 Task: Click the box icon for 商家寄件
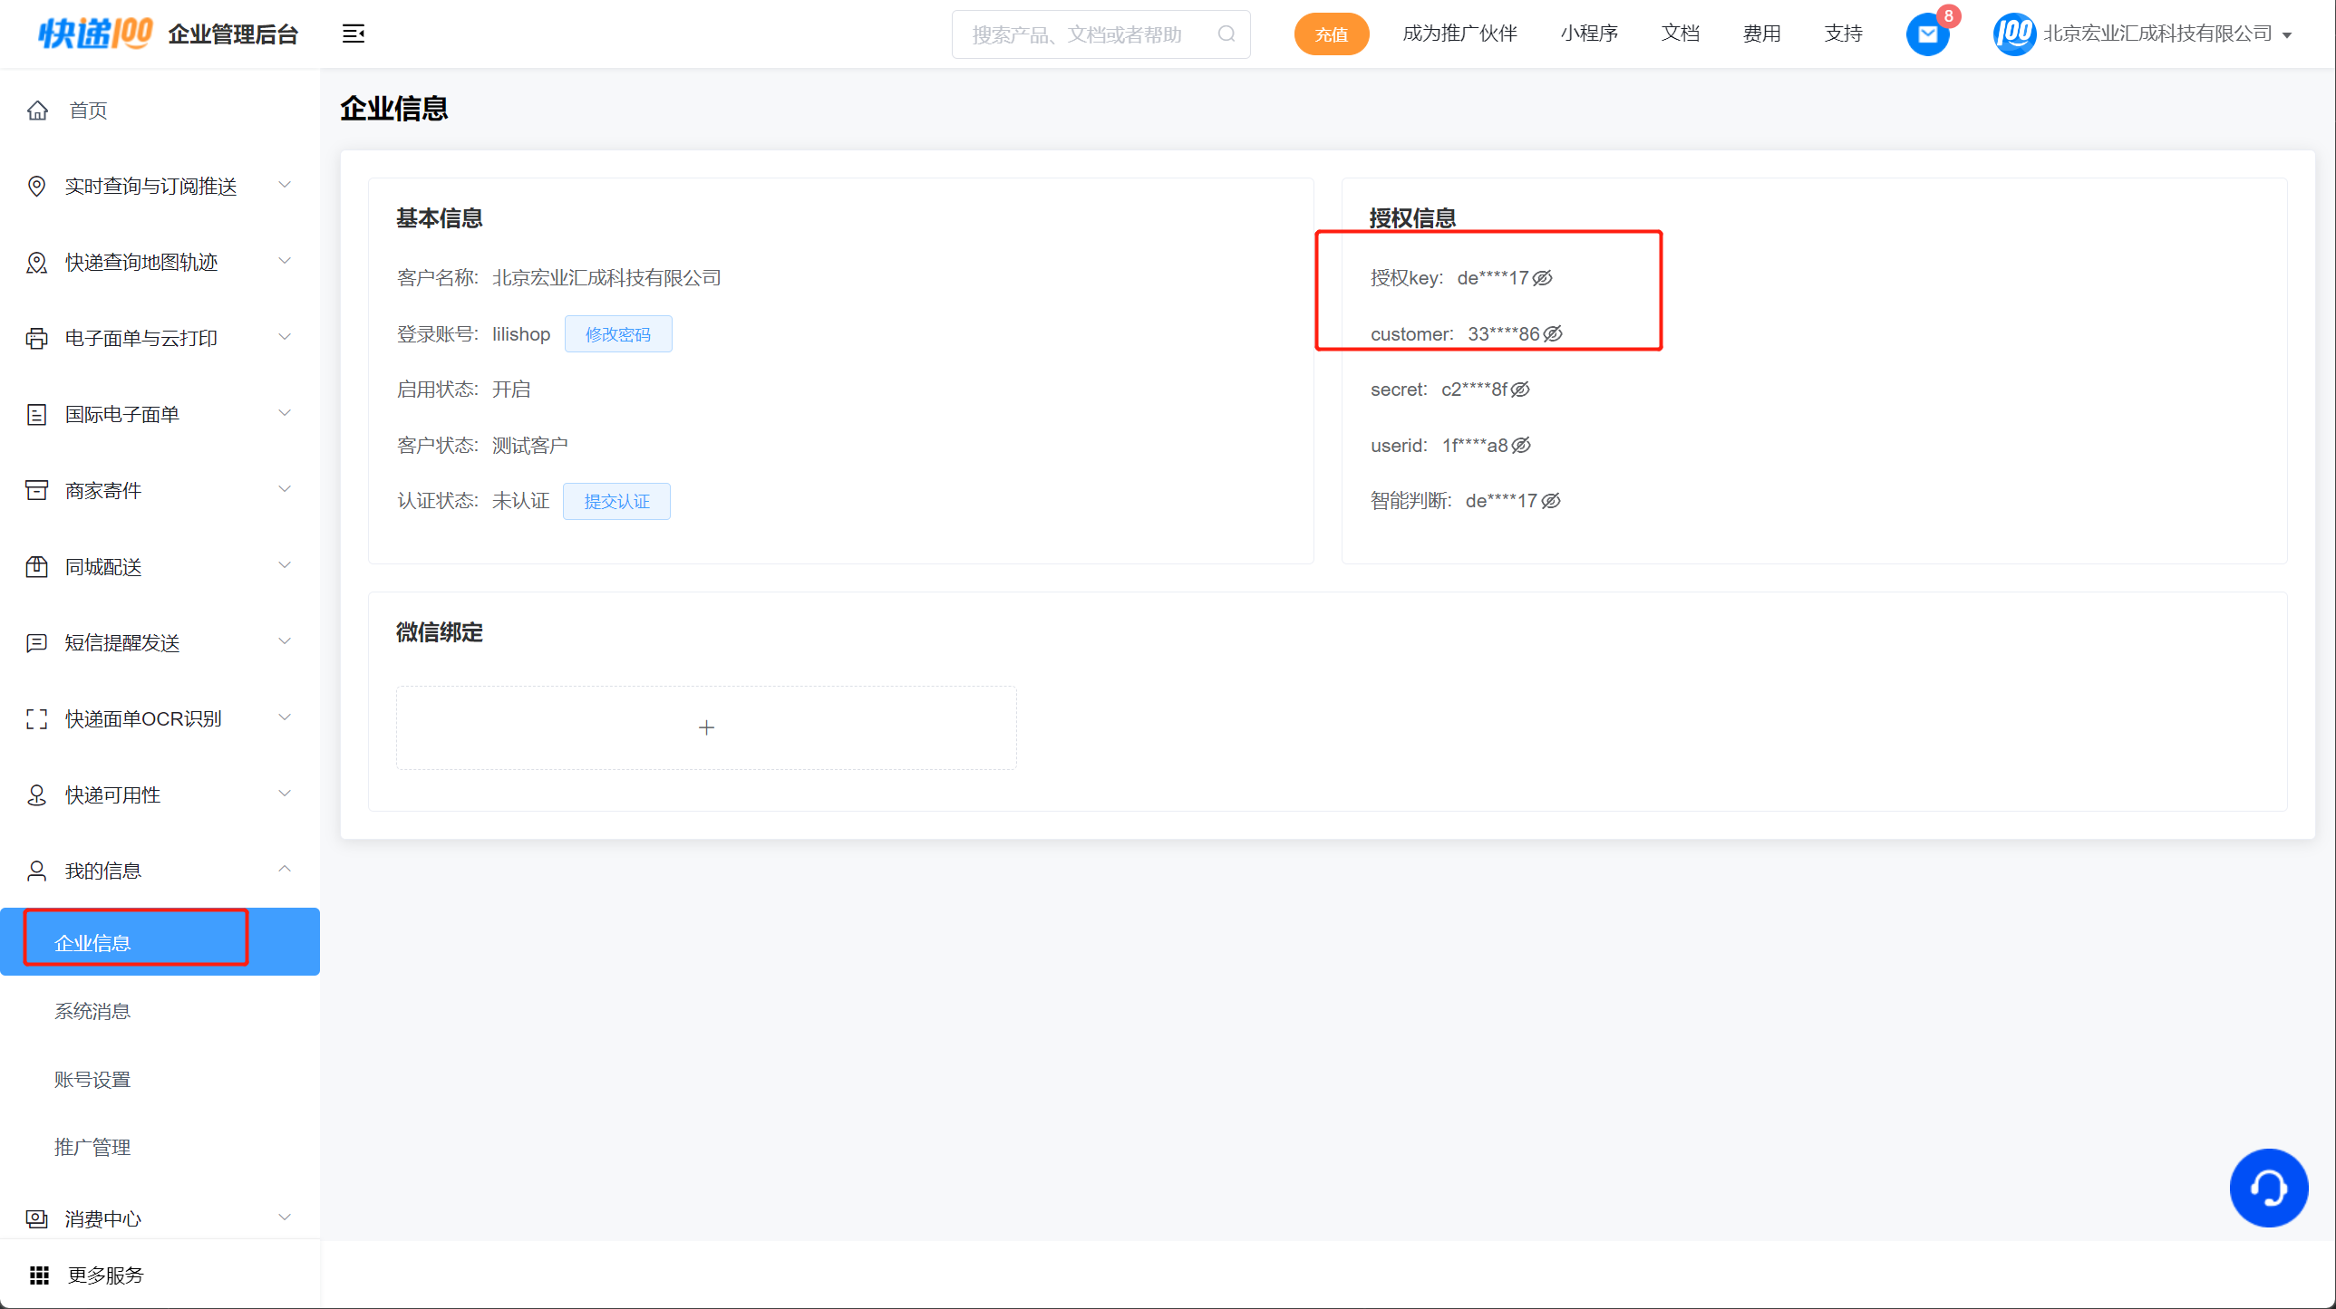[x=37, y=490]
